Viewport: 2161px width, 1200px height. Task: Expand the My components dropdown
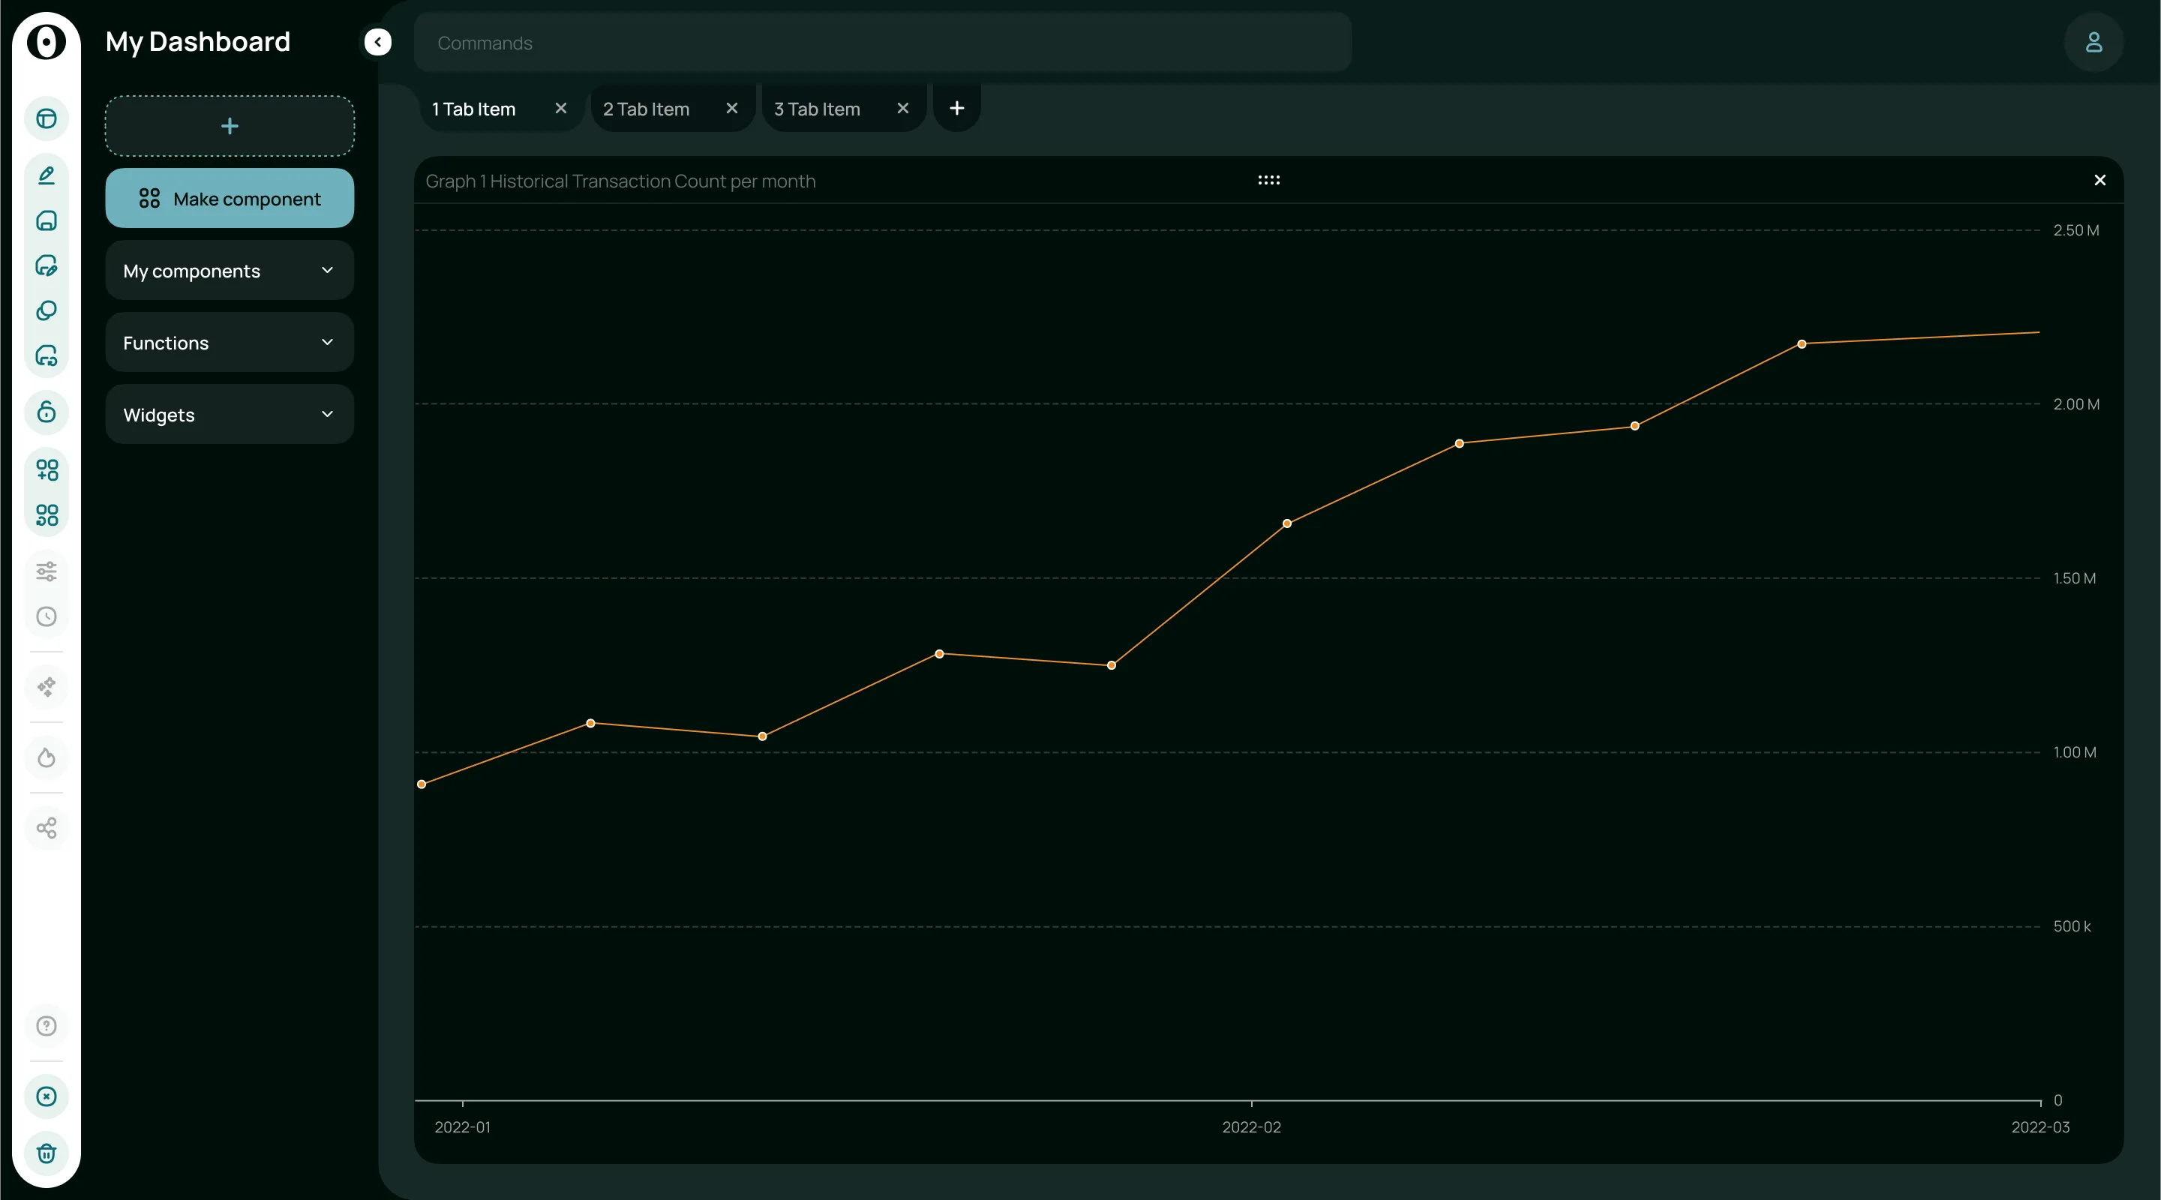pos(229,271)
